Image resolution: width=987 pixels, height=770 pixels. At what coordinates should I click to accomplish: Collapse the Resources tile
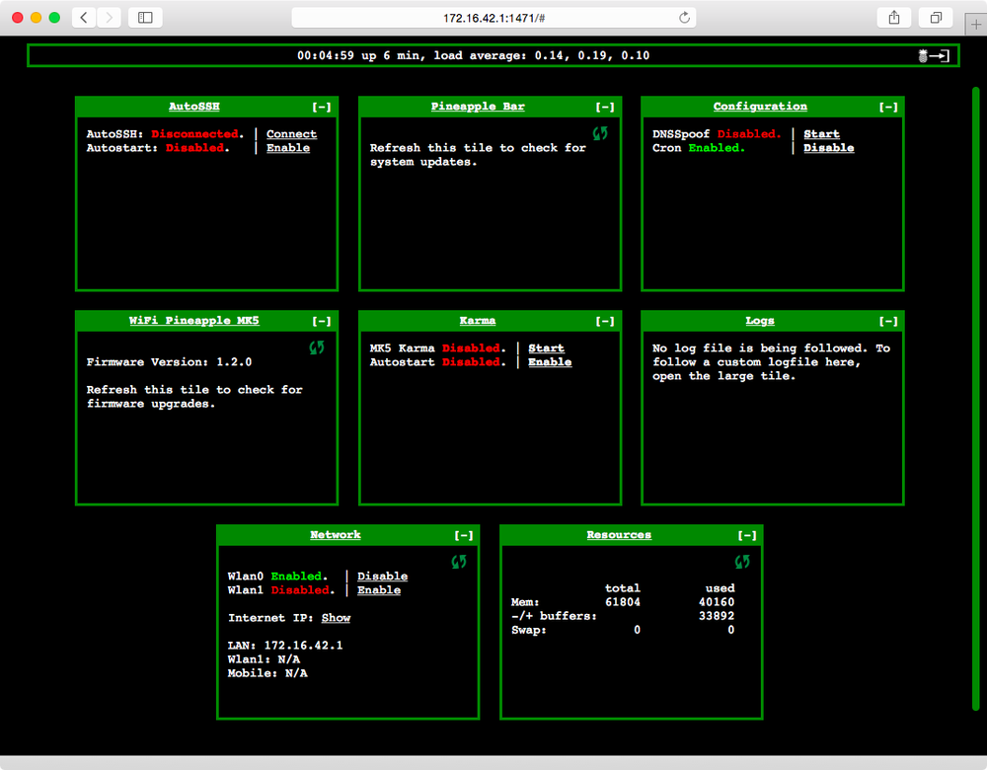(x=747, y=535)
